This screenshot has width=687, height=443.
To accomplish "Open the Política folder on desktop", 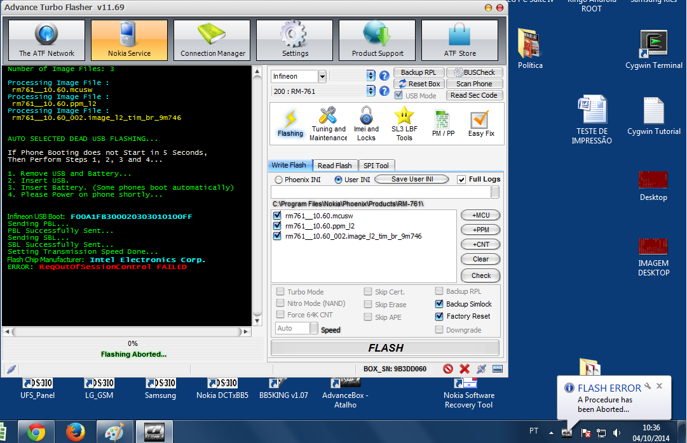I will pos(530,49).
